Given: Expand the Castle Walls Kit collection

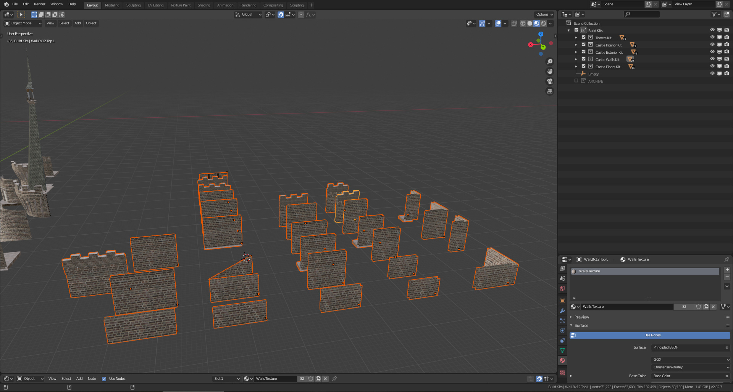Looking at the screenshot, I should tap(576, 59).
